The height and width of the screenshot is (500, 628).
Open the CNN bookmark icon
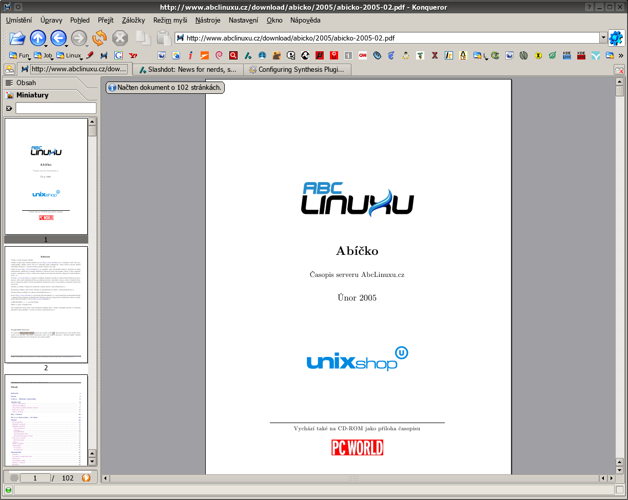(363, 55)
